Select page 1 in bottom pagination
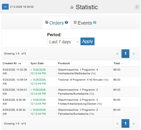The width and height of the screenshot is (141, 130). 125,123
